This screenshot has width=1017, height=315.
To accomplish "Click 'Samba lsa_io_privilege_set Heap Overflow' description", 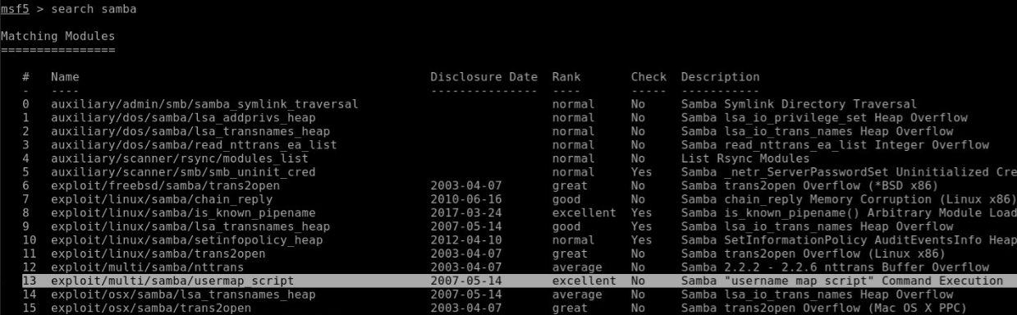I will tap(825, 117).
